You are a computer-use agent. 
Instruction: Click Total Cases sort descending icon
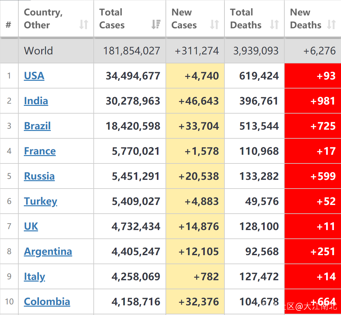[x=156, y=24]
